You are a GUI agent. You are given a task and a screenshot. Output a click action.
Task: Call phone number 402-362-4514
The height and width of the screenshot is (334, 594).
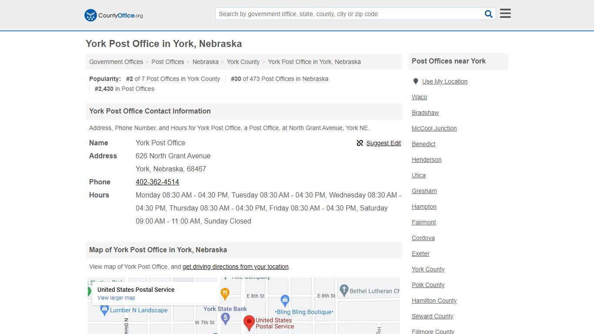pyautogui.click(x=157, y=182)
